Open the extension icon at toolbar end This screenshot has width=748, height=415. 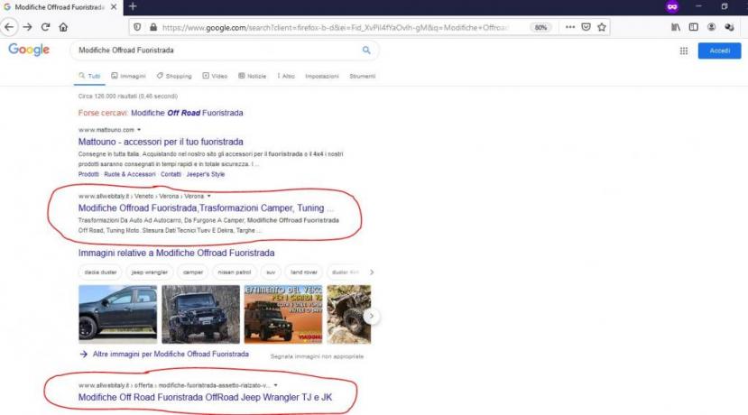coord(729,27)
